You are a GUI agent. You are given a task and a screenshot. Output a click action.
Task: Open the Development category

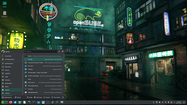click(11, 64)
